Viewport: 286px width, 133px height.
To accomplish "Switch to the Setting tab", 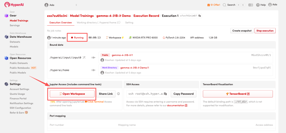I will coord(129,23).
